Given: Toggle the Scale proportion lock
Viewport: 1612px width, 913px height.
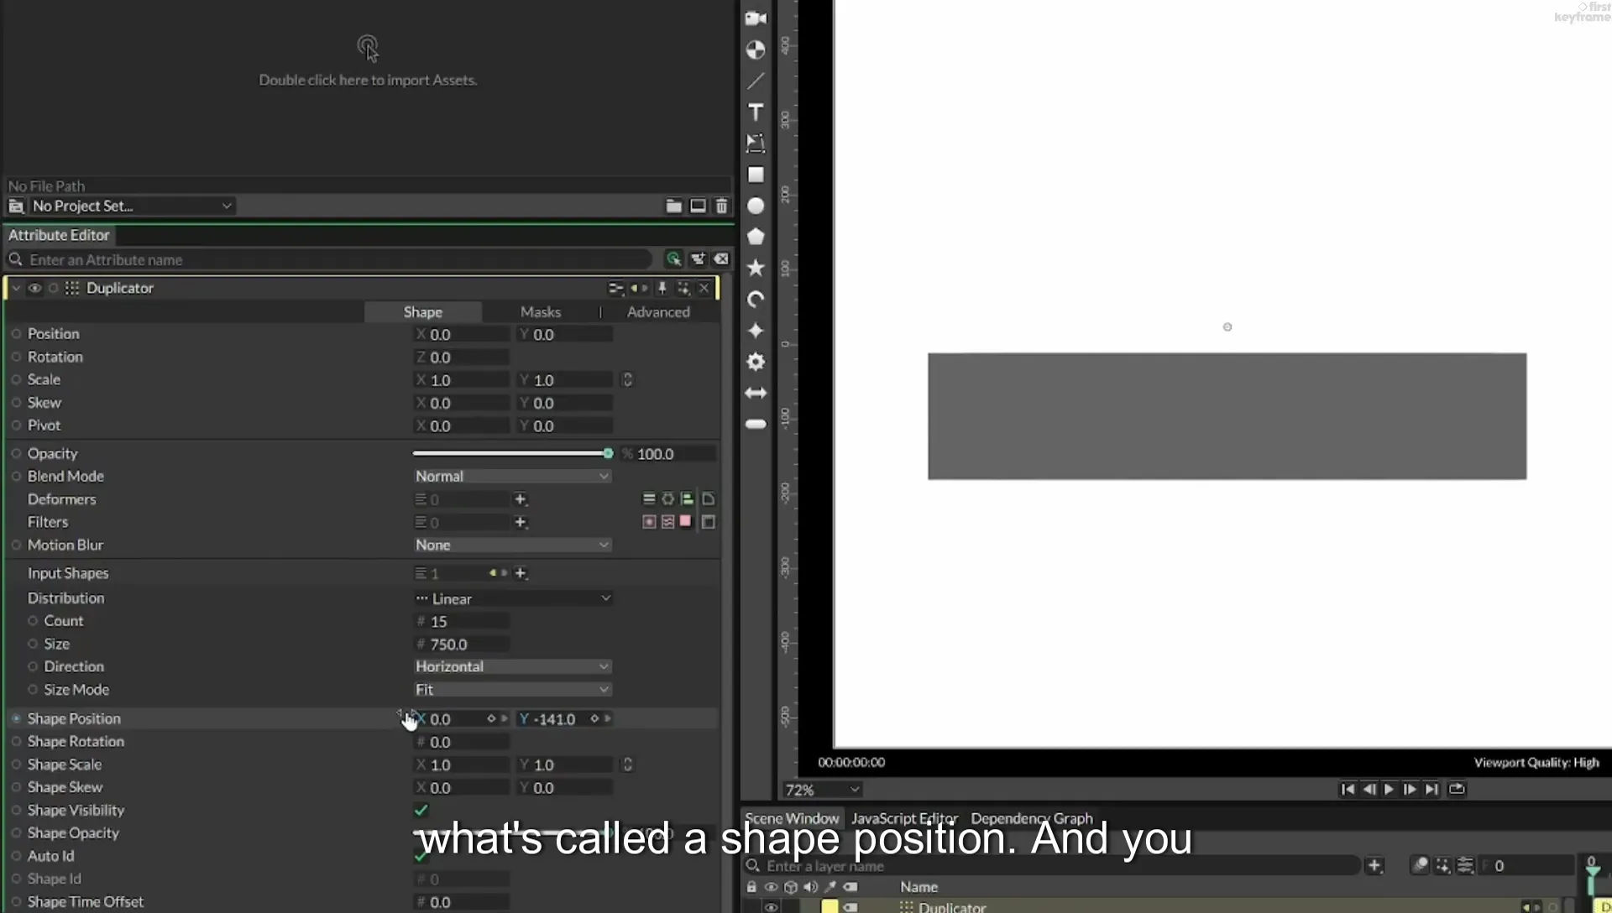Looking at the screenshot, I should pyautogui.click(x=627, y=380).
